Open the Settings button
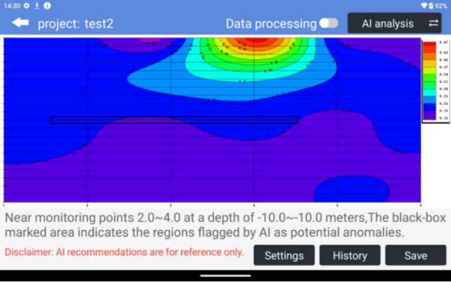The image size is (451, 282). (x=284, y=255)
